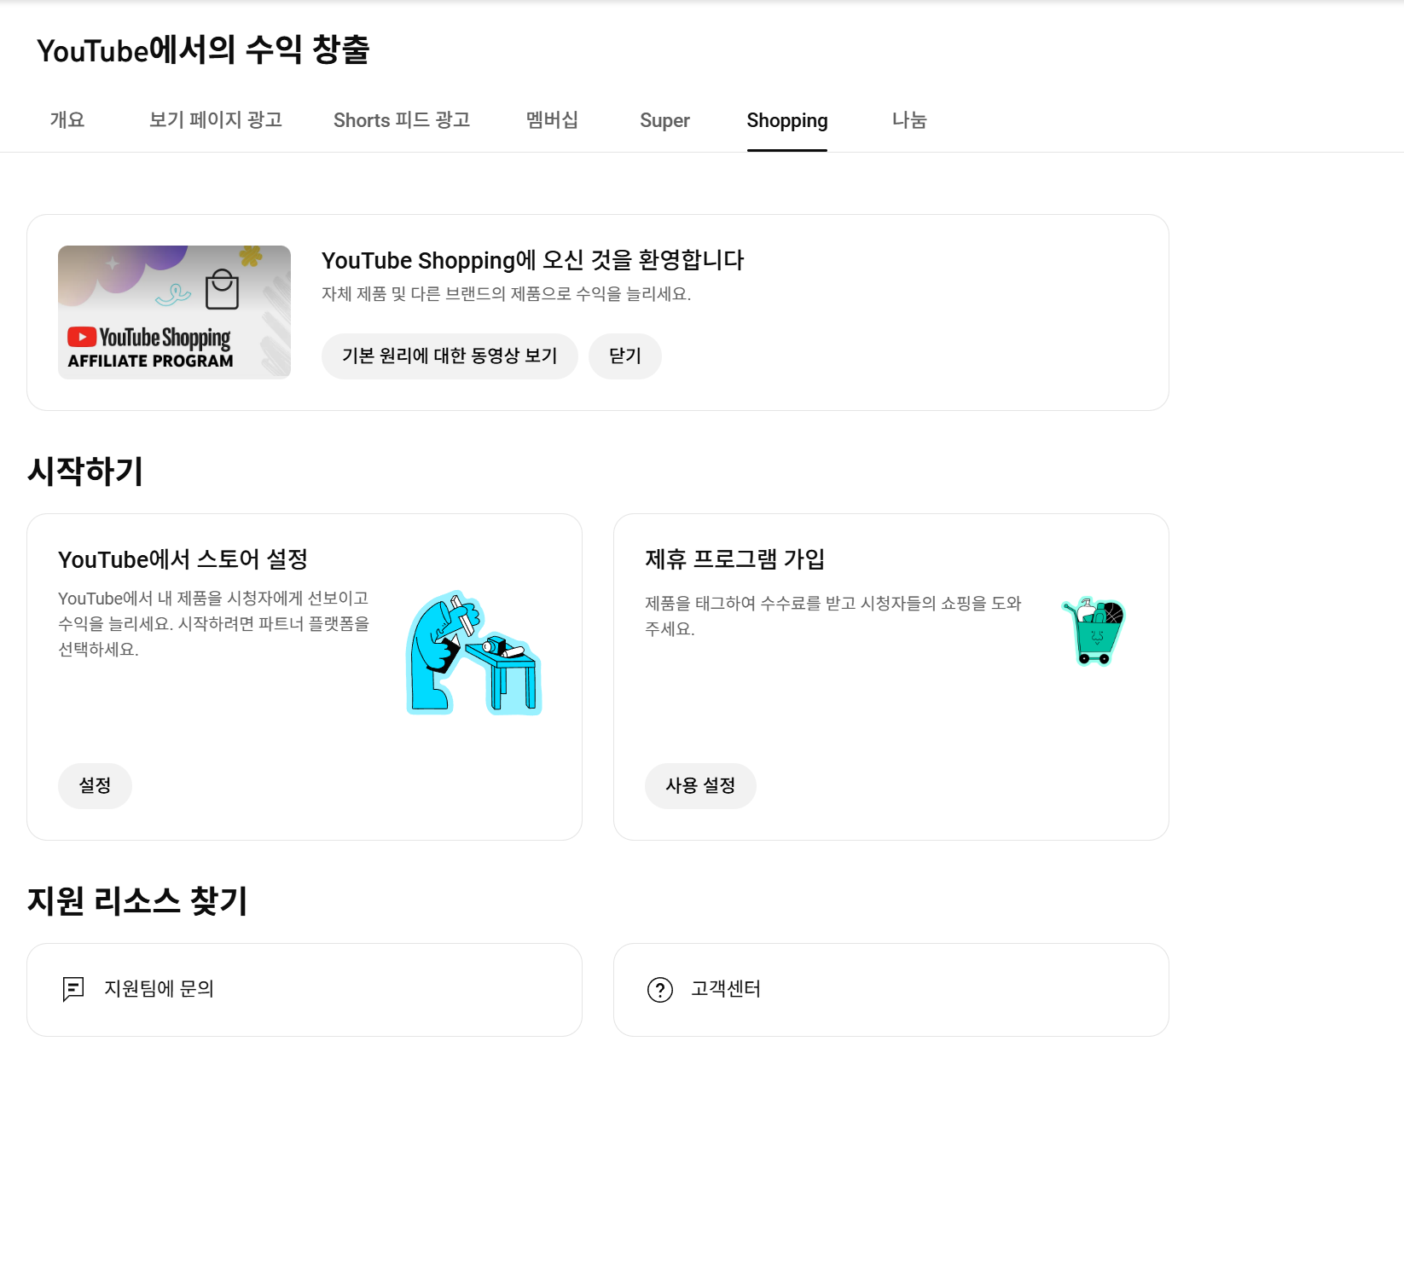Switch to 보기 페이지 광고 tab
This screenshot has height=1267, width=1404.
tap(216, 120)
